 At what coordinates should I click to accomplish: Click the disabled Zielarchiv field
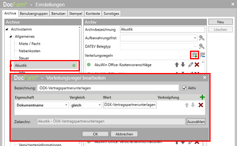111,121
